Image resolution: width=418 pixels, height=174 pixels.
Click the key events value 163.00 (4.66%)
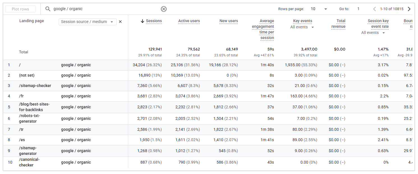pyautogui.click(x=304, y=96)
